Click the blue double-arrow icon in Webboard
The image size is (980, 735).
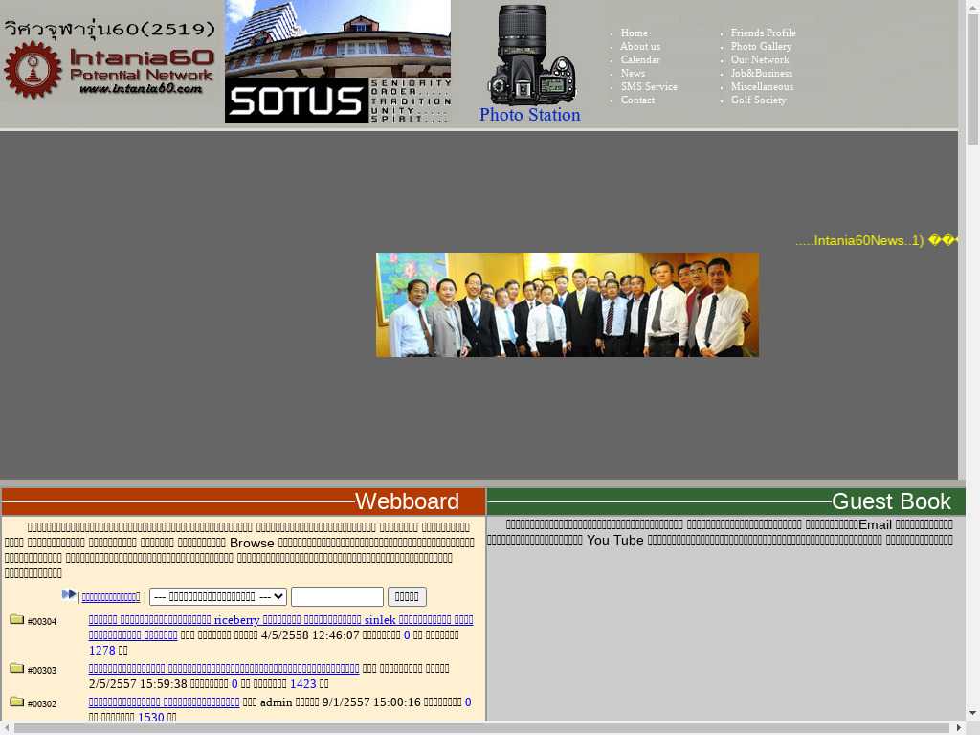coord(69,594)
